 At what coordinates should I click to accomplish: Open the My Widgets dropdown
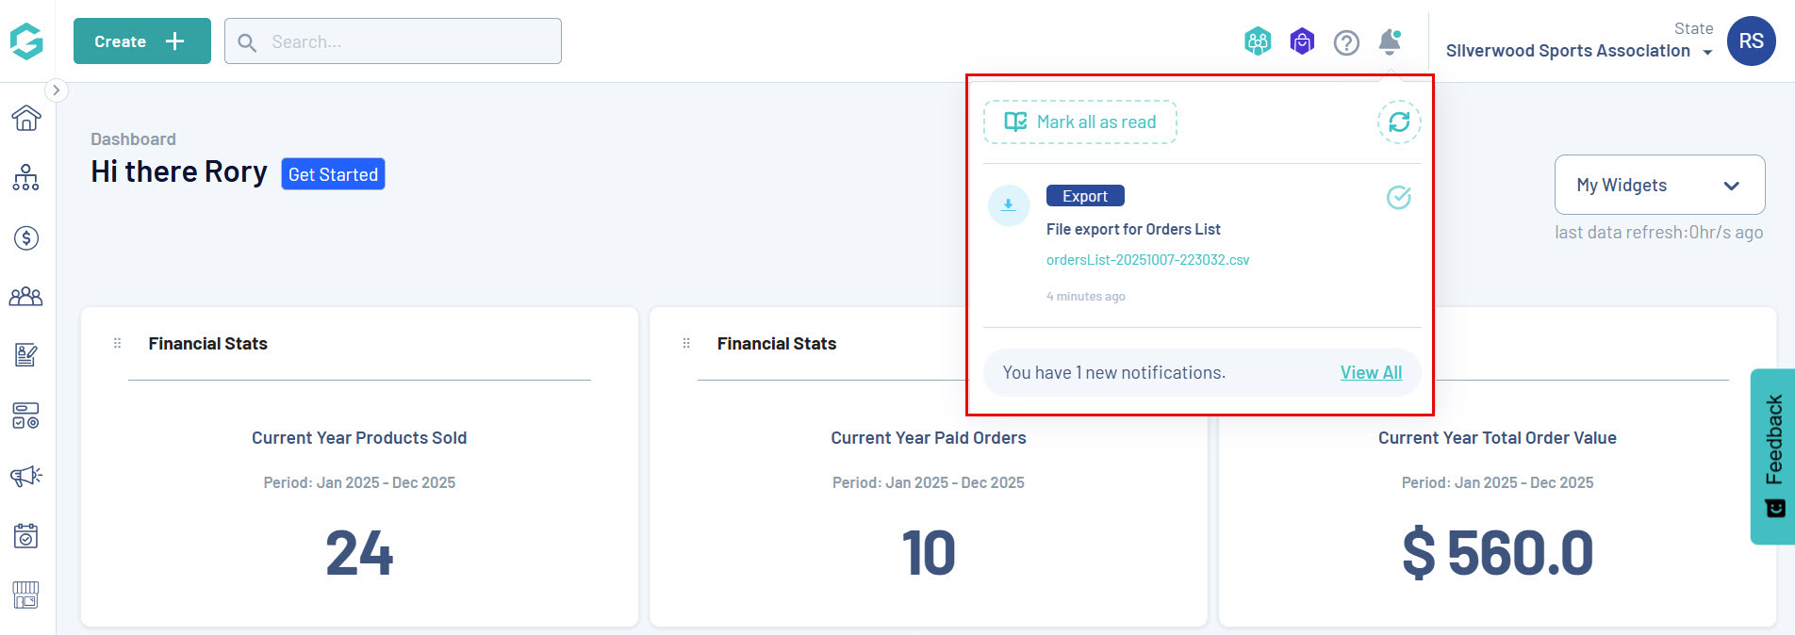1658,185
